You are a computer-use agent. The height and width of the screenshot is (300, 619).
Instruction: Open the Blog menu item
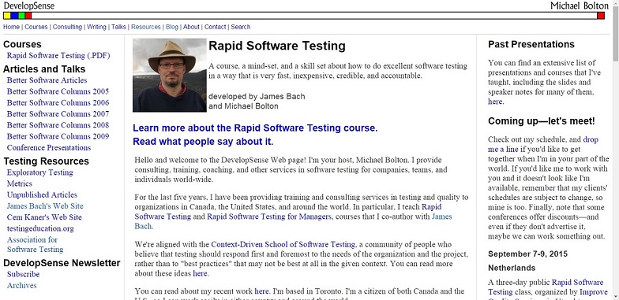pos(172,27)
